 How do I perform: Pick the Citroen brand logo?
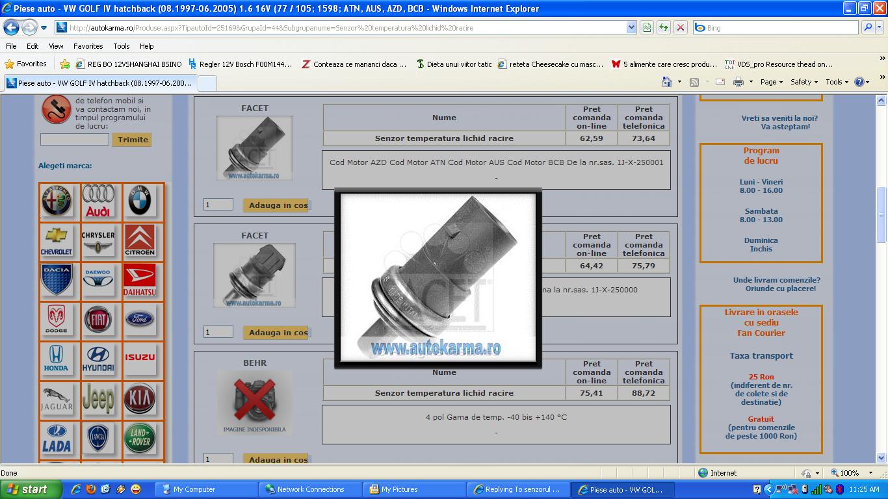click(x=140, y=240)
